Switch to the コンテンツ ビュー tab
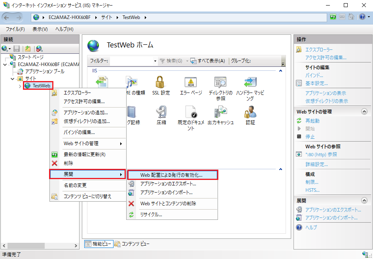Image resolution: width=373 pixels, height=259 pixels. 132,244
